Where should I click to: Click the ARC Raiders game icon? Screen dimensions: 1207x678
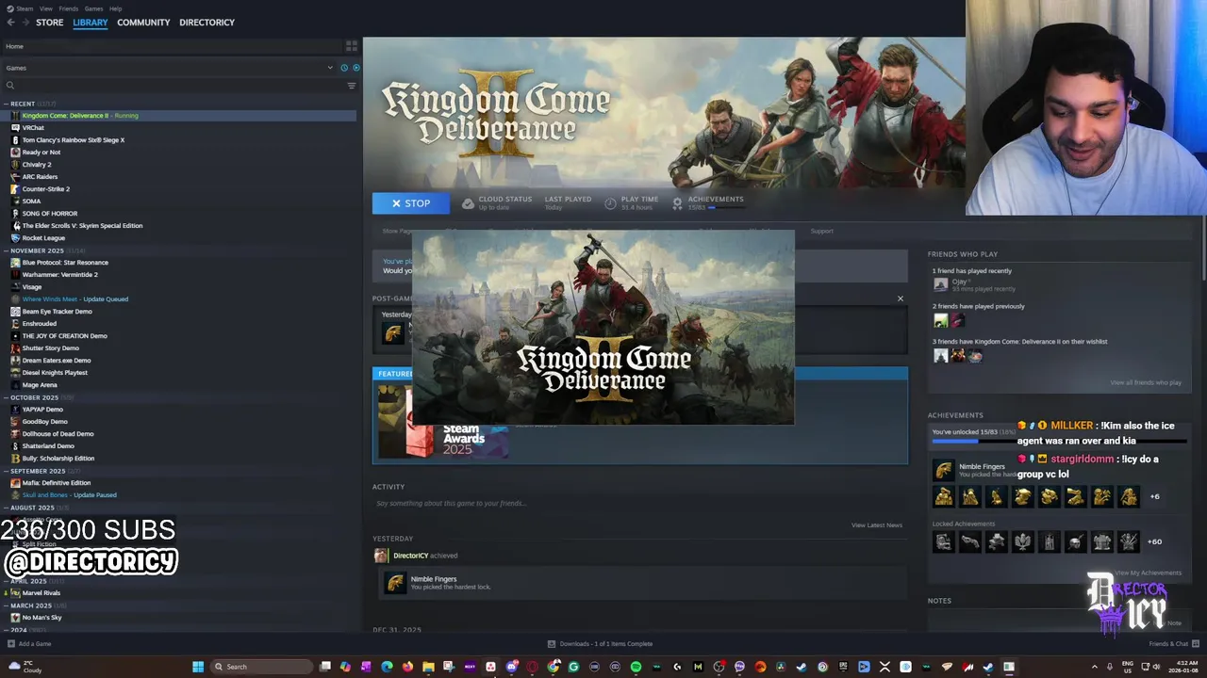pyautogui.click(x=15, y=177)
